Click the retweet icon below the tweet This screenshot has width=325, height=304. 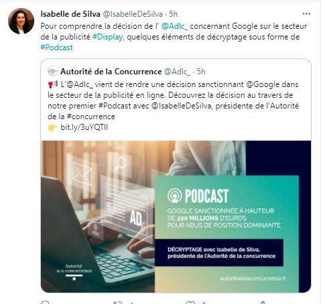tap(117, 302)
